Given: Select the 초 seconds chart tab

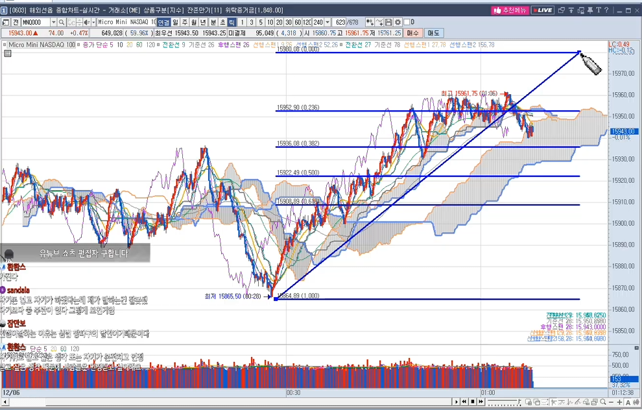Looking at the screenshot, I should [222, 22].
